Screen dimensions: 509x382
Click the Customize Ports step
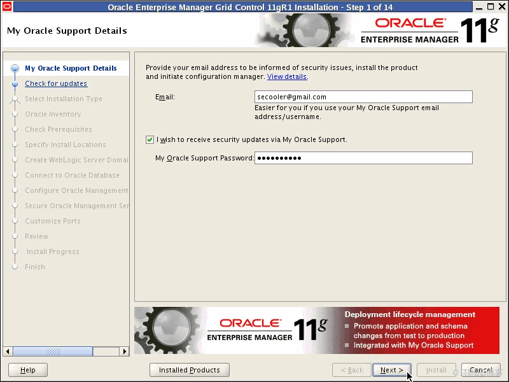[x=53, y=221]
